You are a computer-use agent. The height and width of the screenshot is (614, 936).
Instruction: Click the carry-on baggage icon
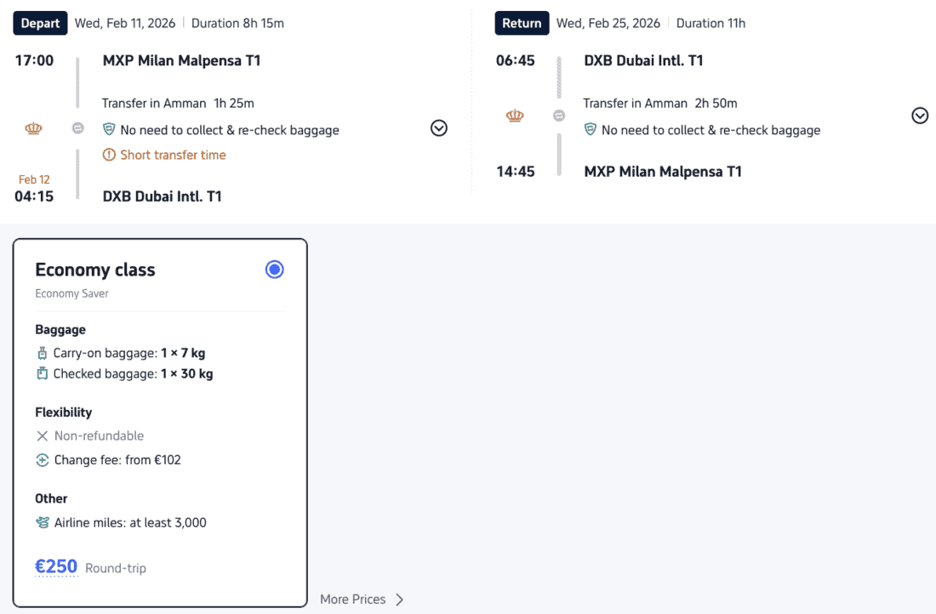[43, 353]
